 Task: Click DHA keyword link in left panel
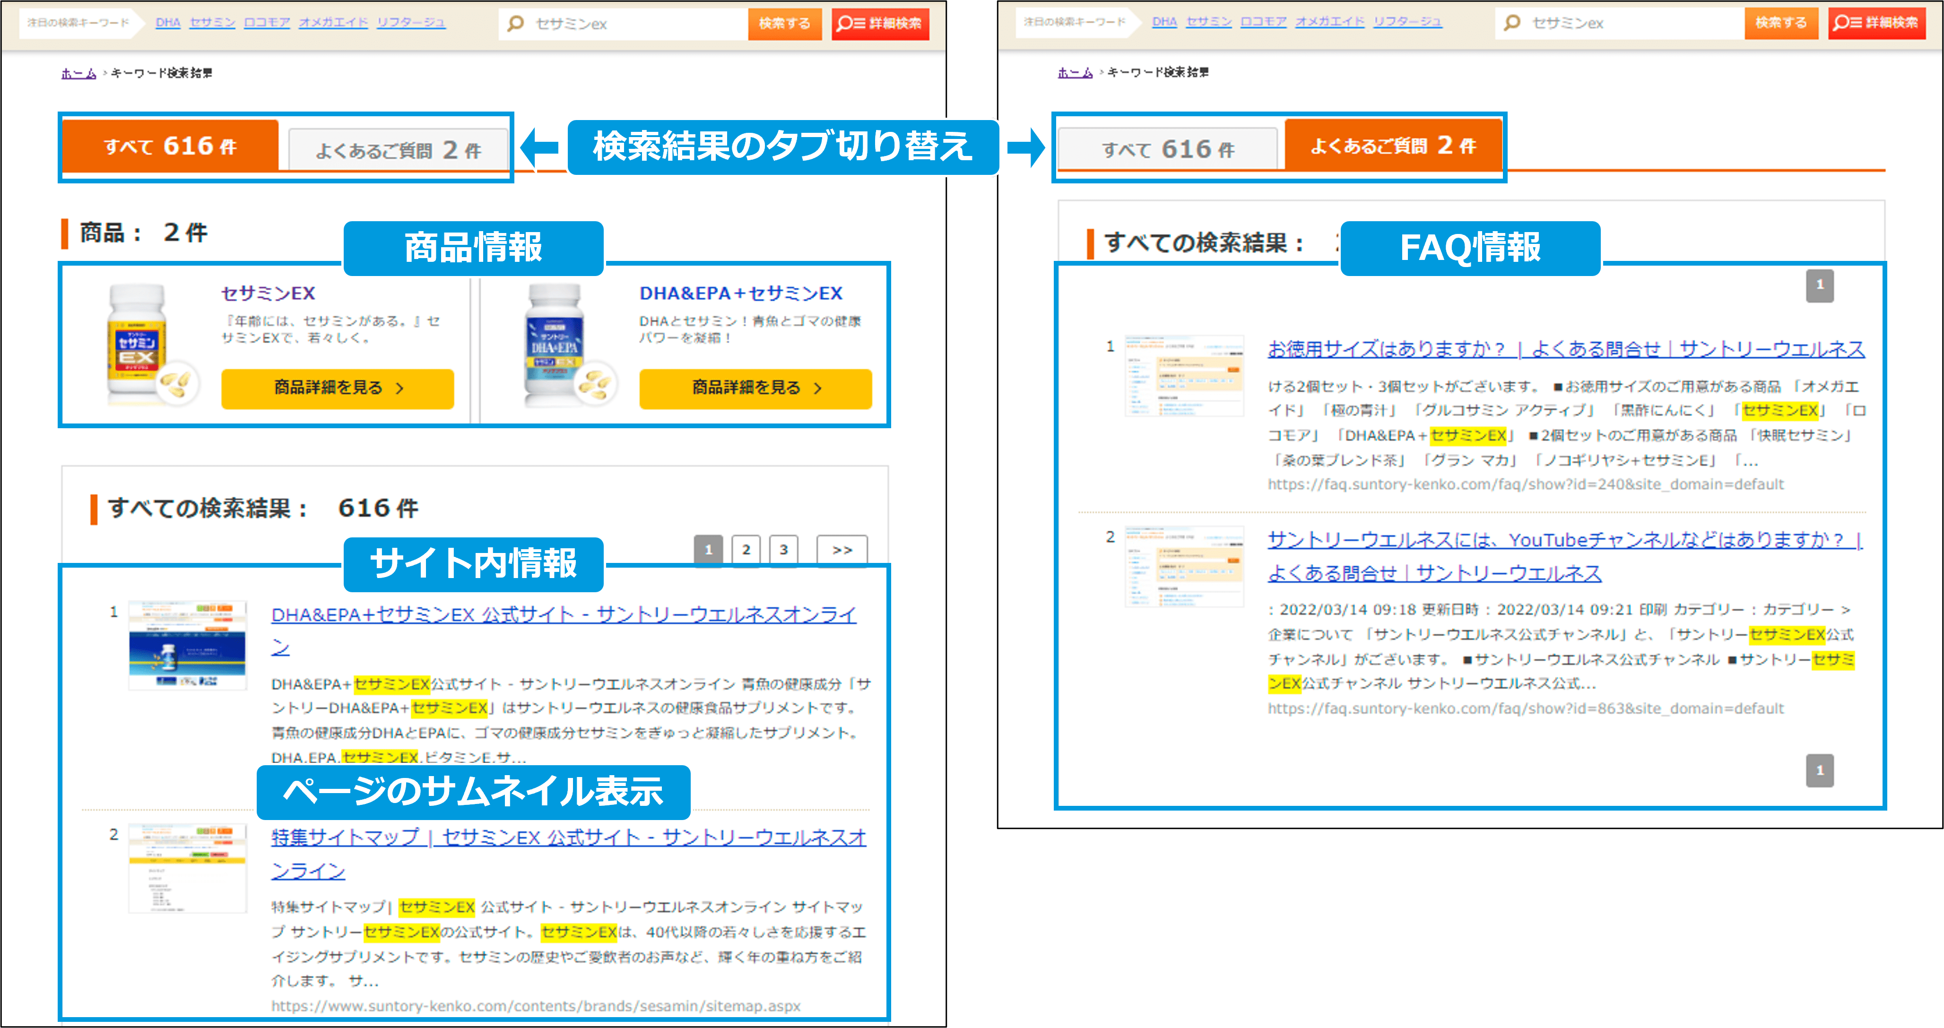[x=167, y=23]
